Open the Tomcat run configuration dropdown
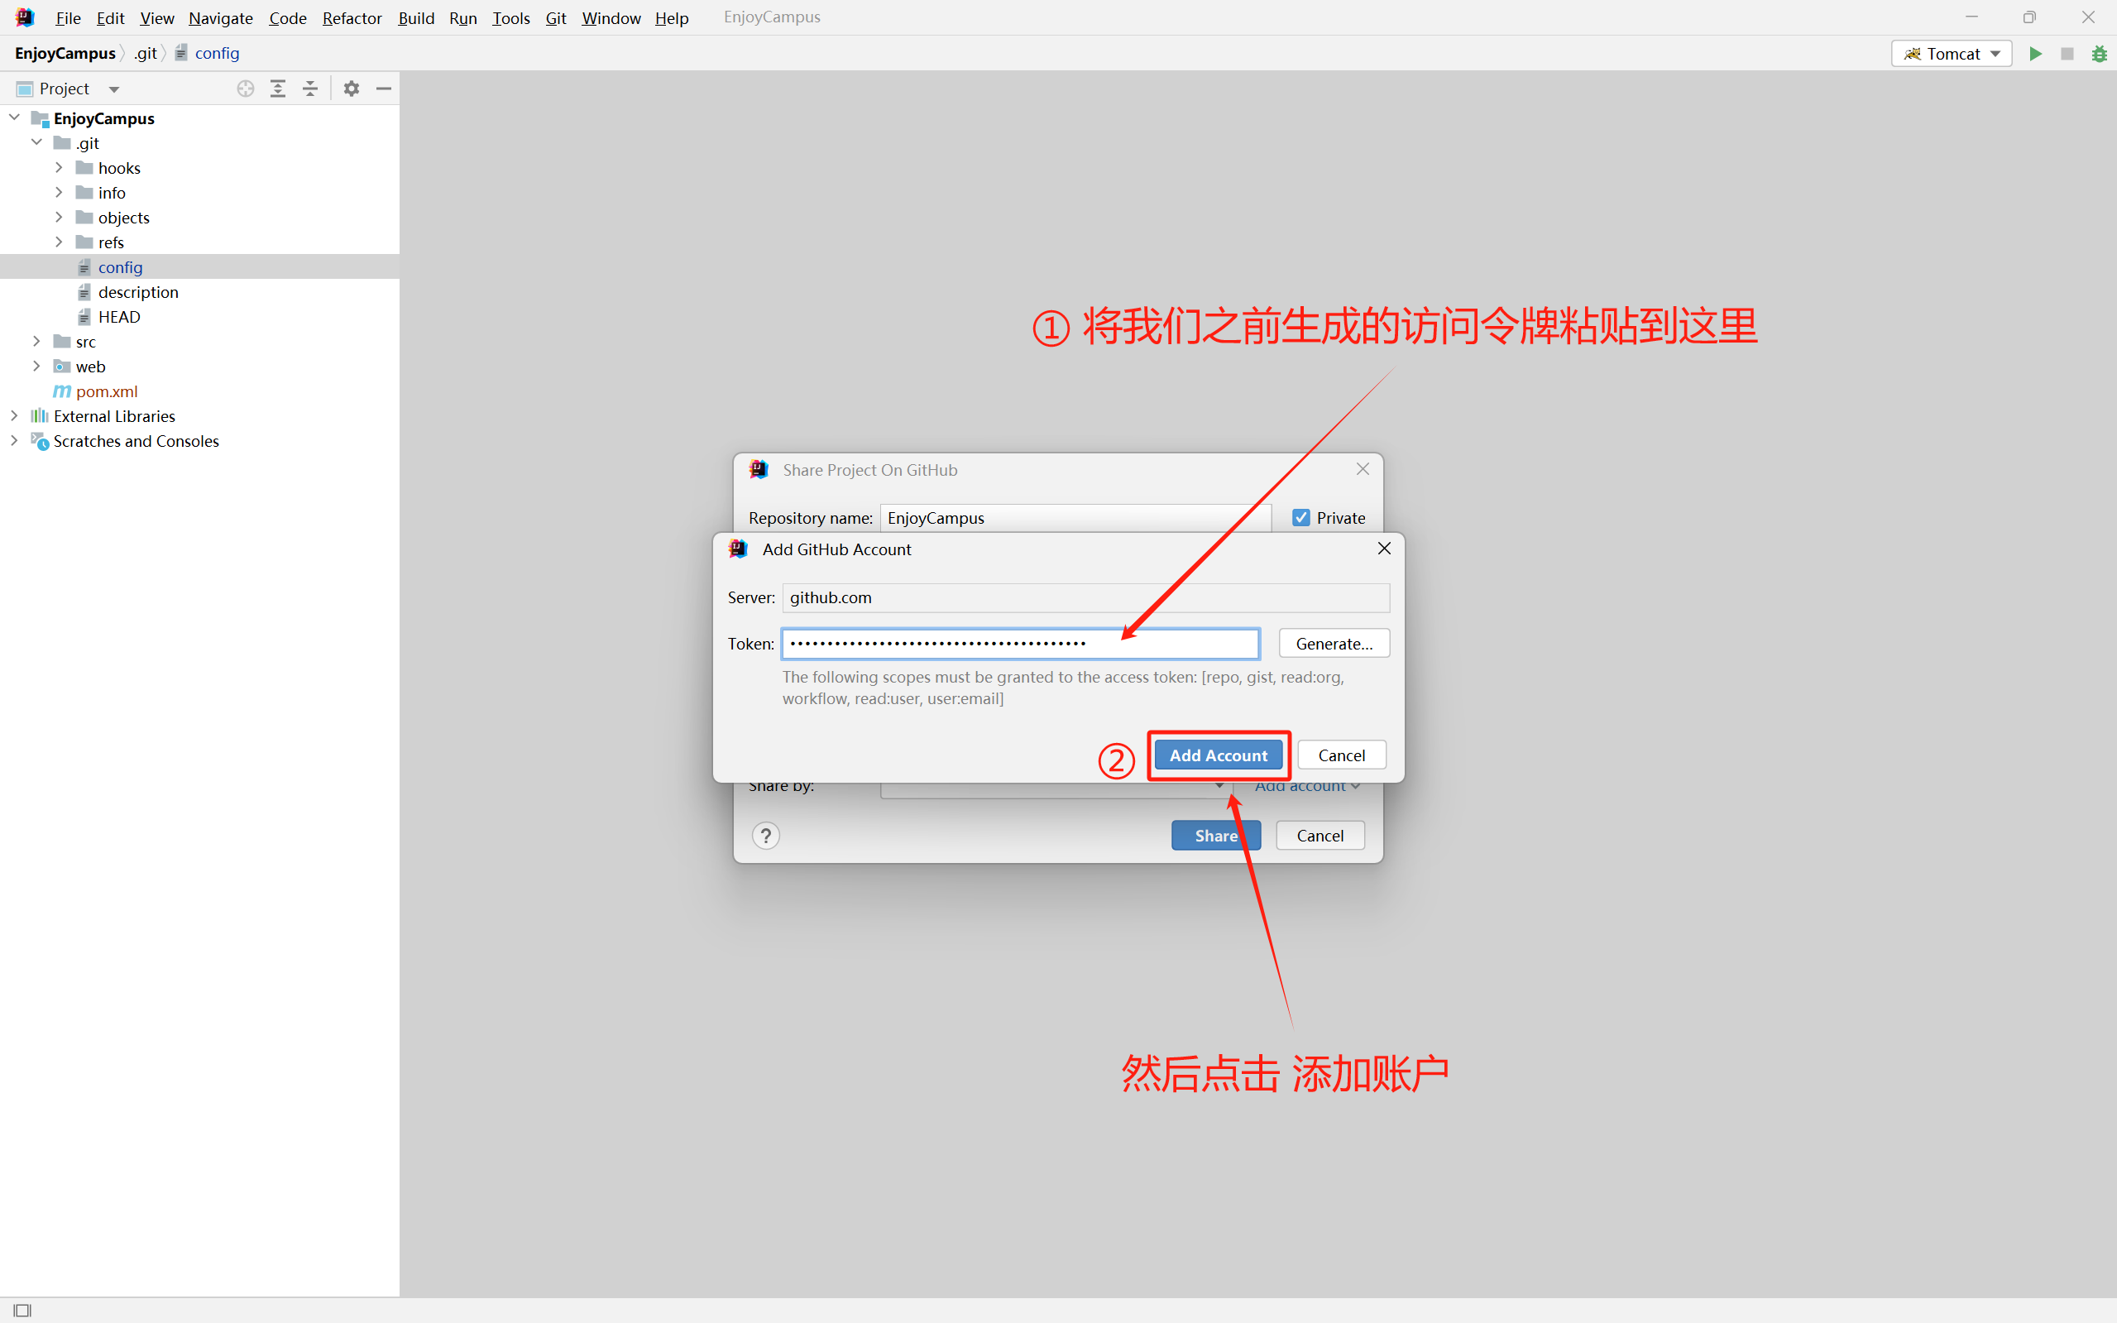Image resolution: width=2117 pixels, height=1323 pixels. 1952,54
